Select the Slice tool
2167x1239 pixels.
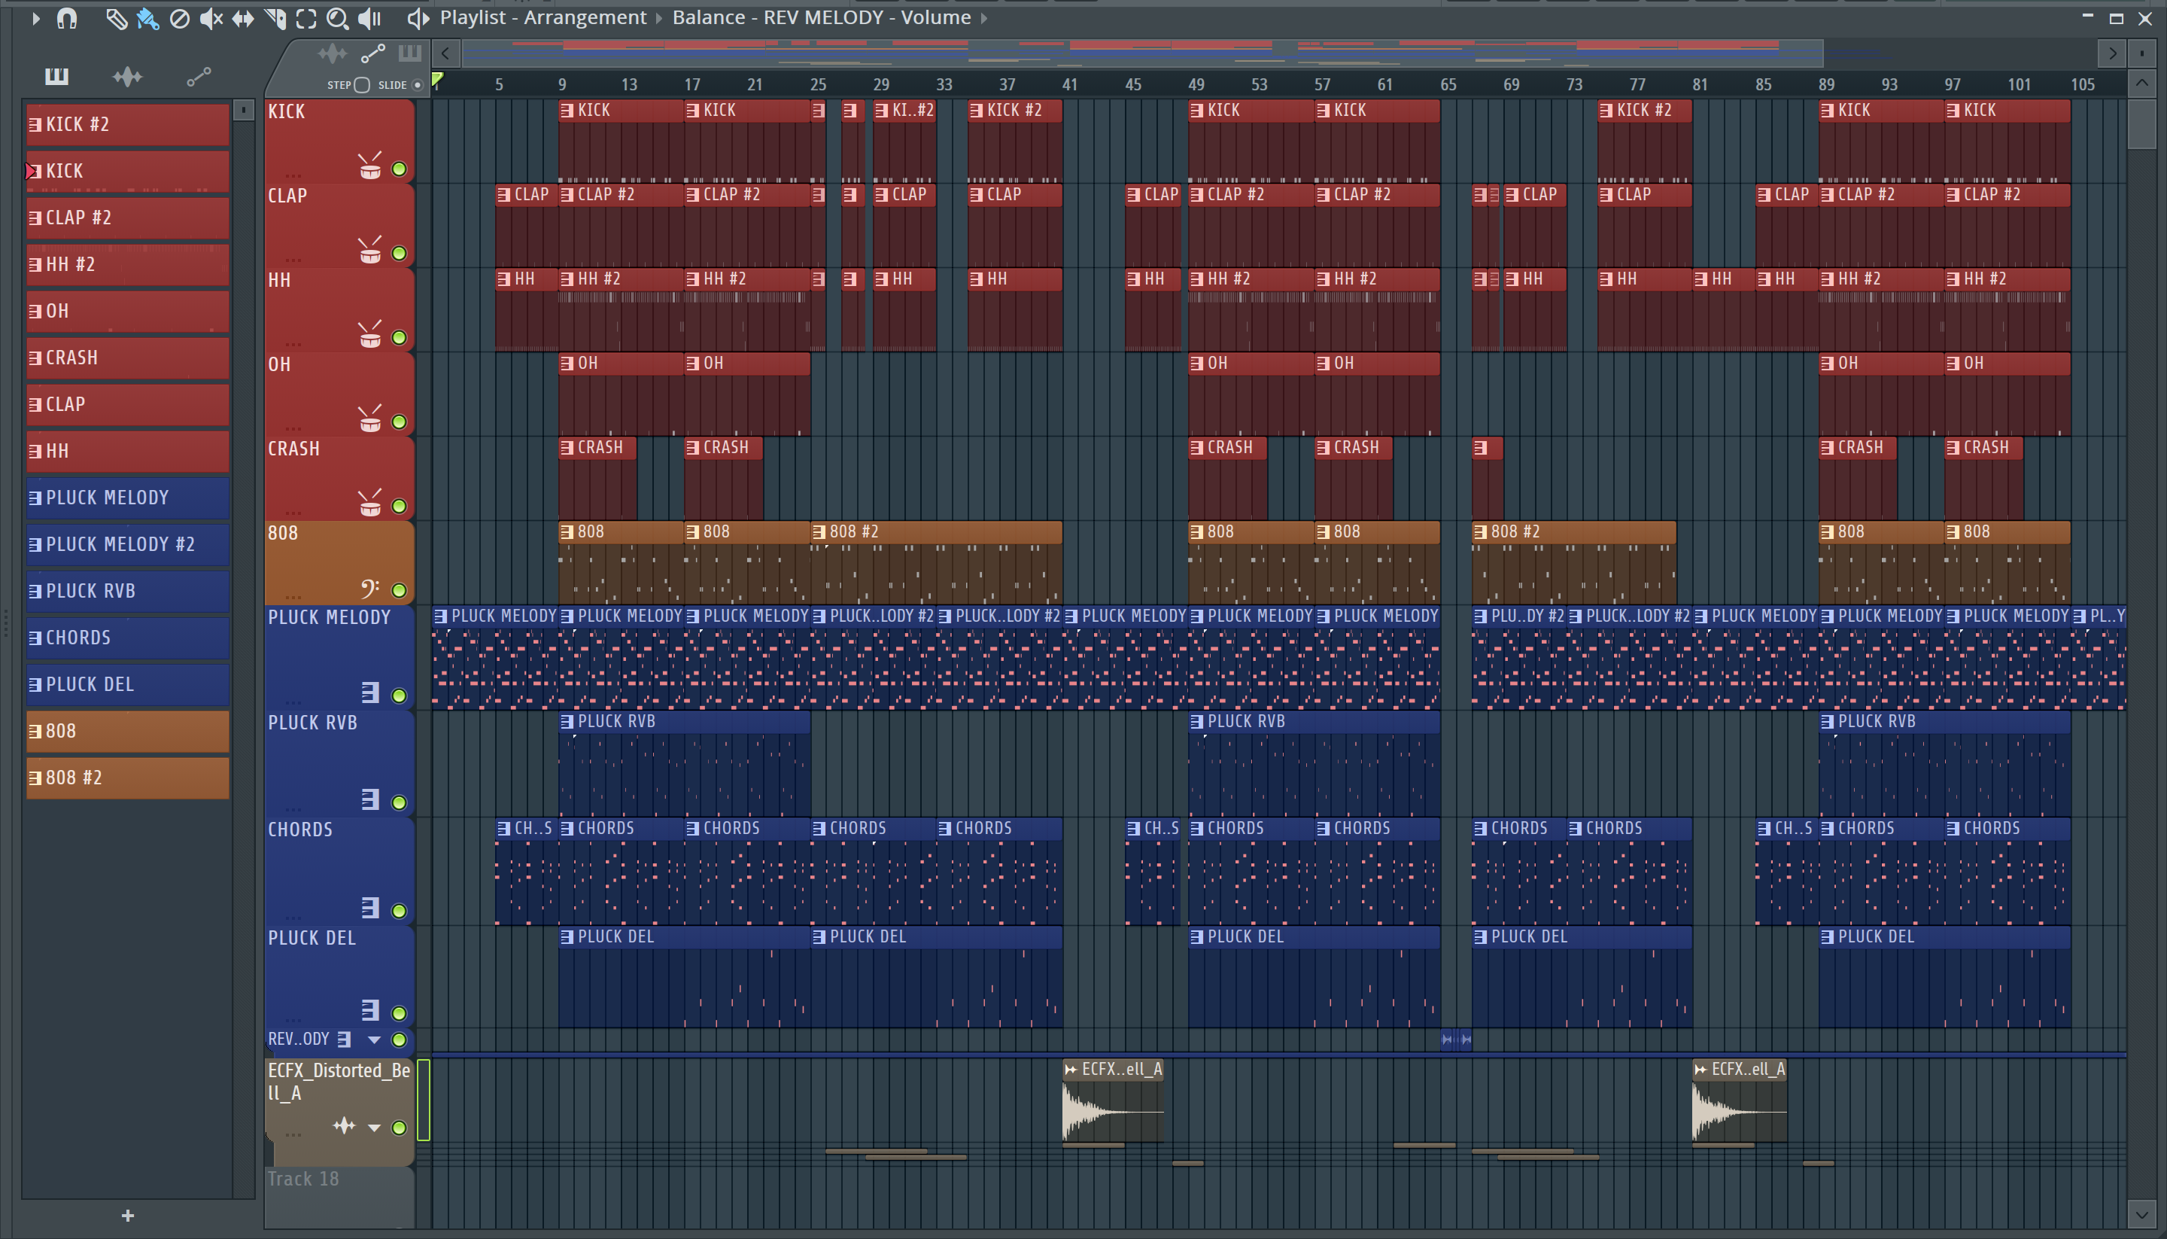click(275, 18)
